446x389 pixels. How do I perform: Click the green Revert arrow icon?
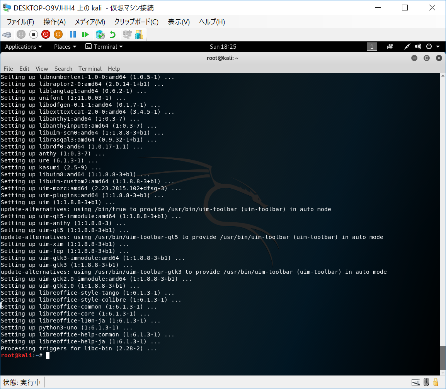point(112,34)
